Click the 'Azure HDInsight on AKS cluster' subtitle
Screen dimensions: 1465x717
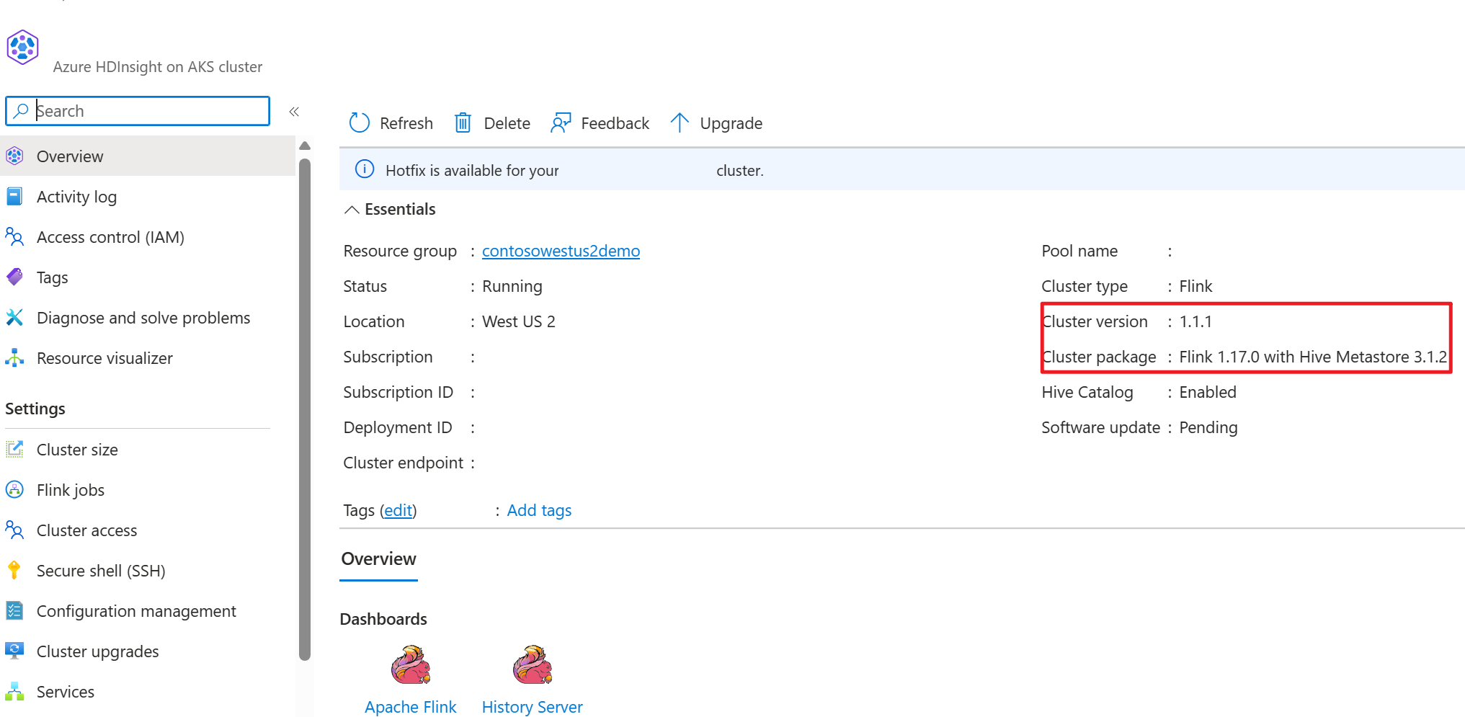tap(158, 67)
